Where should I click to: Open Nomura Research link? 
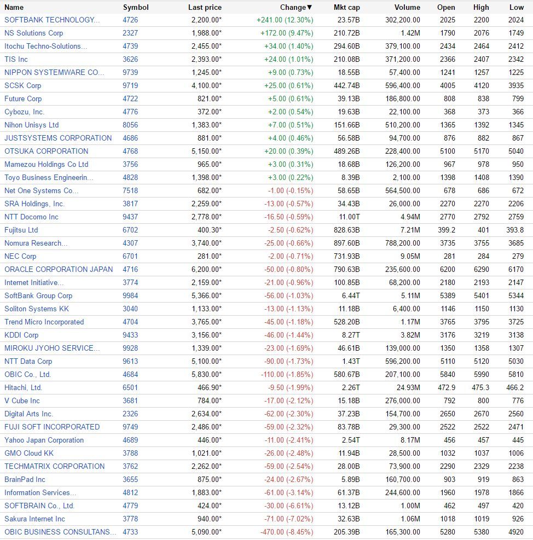pos(36,243)
